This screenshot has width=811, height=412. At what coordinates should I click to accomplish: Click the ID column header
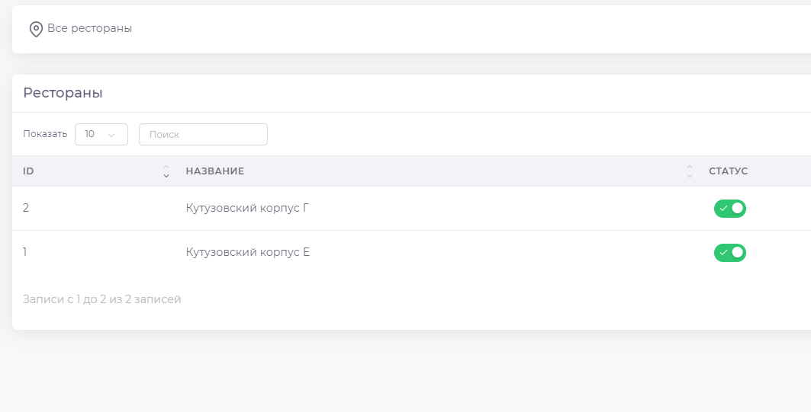tap(29, 171)
